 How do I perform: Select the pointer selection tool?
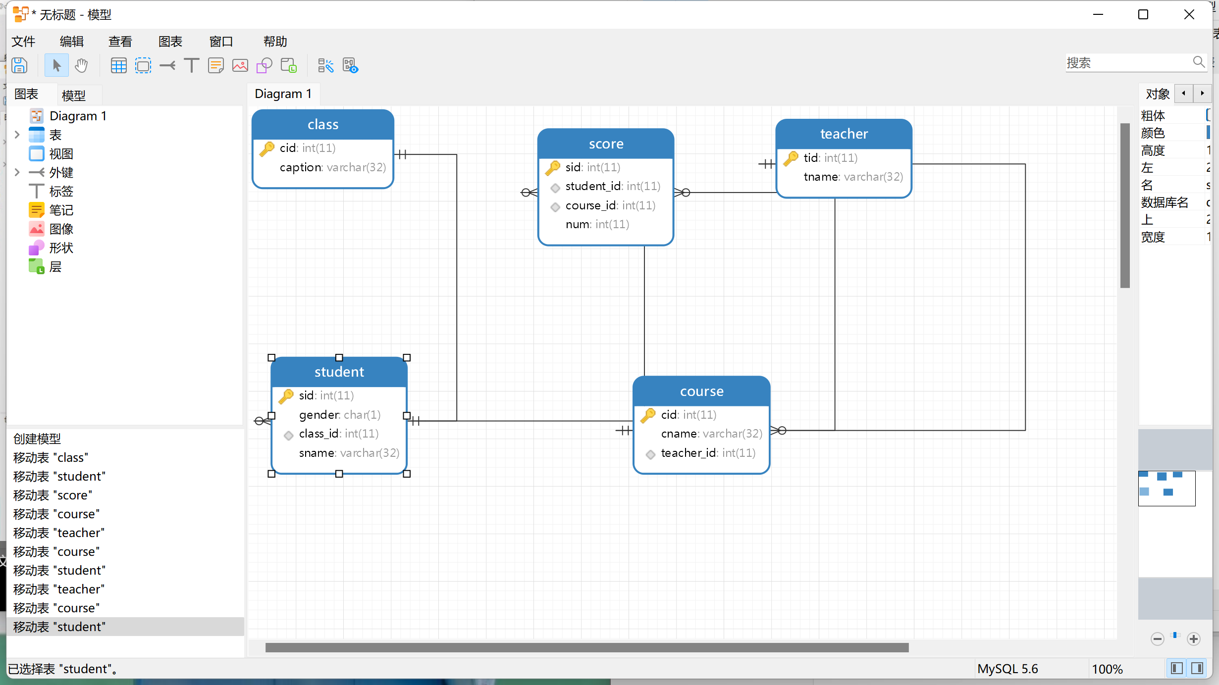[56, 65]
